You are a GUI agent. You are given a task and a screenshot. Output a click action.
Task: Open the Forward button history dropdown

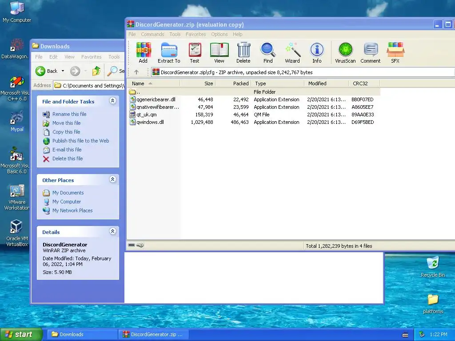(85, 71)
